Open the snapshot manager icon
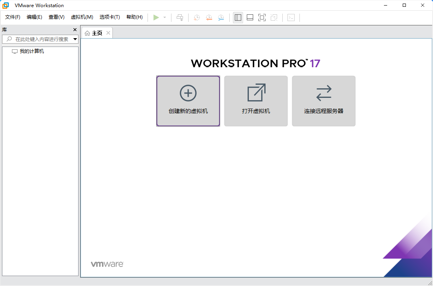This screenshot has width=433, height=286. pos(221,18)
